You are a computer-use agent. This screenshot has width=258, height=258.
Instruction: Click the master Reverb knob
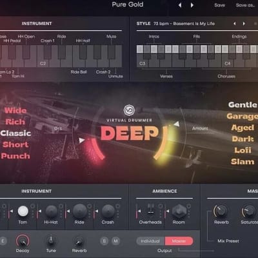pyautogui.click(x=221, y=211)
